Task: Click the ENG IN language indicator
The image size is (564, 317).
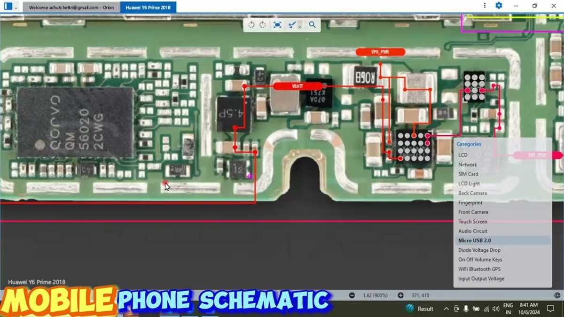Action: coord(508,309)
